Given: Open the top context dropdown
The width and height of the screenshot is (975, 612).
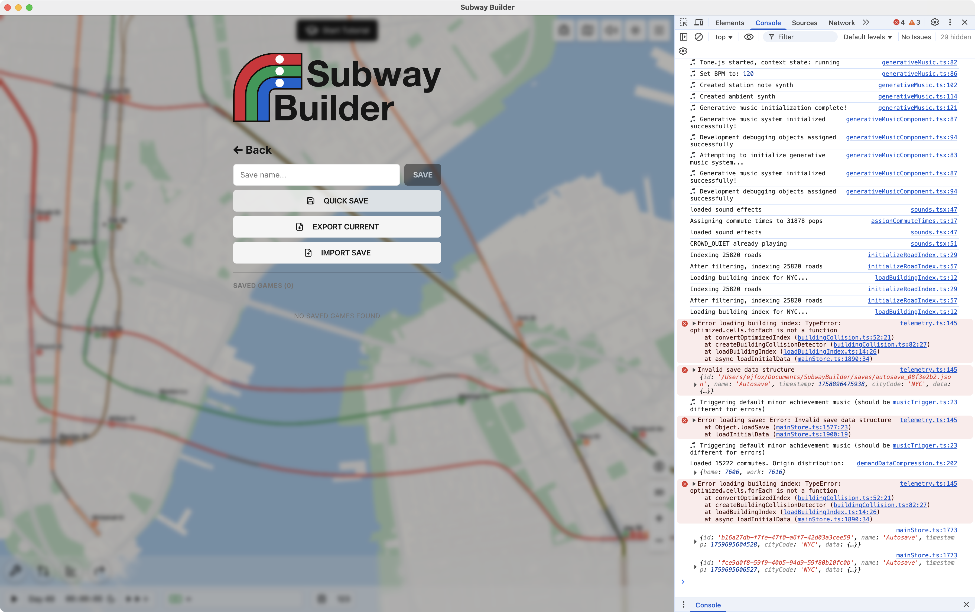Looking at the screenshot, I should click(724, 37).
